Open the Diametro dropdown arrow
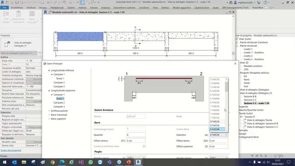295x166 pixels. (226, 135)
